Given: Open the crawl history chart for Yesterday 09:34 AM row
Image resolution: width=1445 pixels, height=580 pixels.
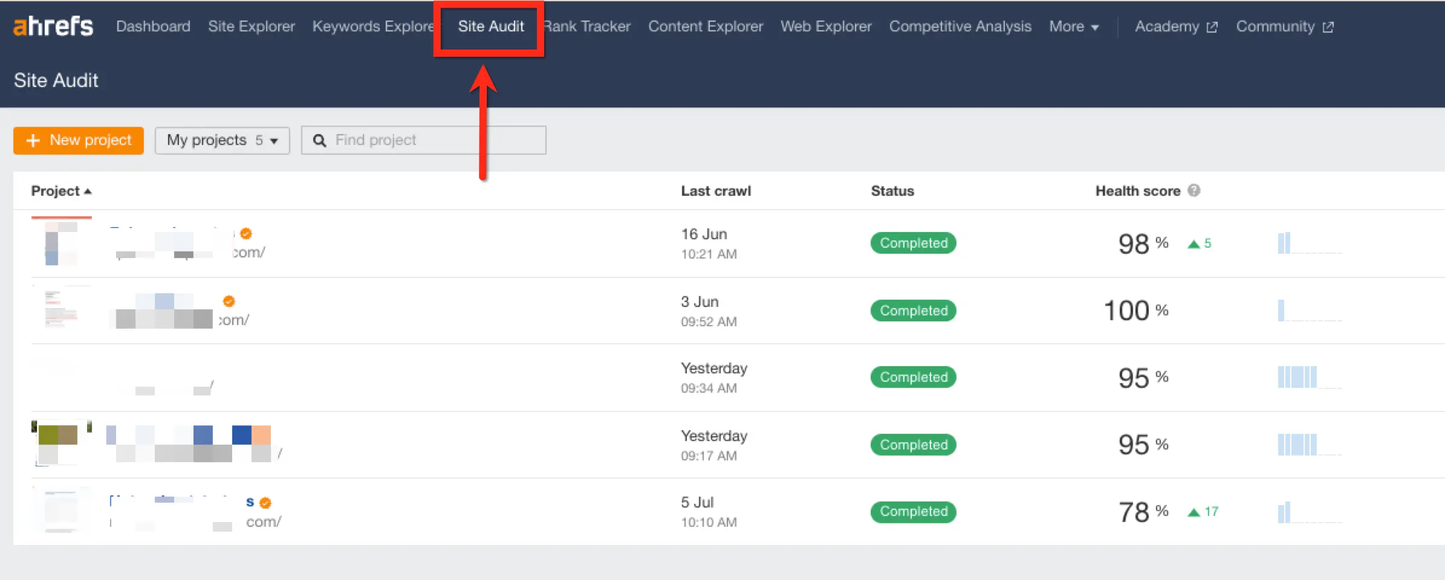Looking at the screenshot, I should 1310,377.
